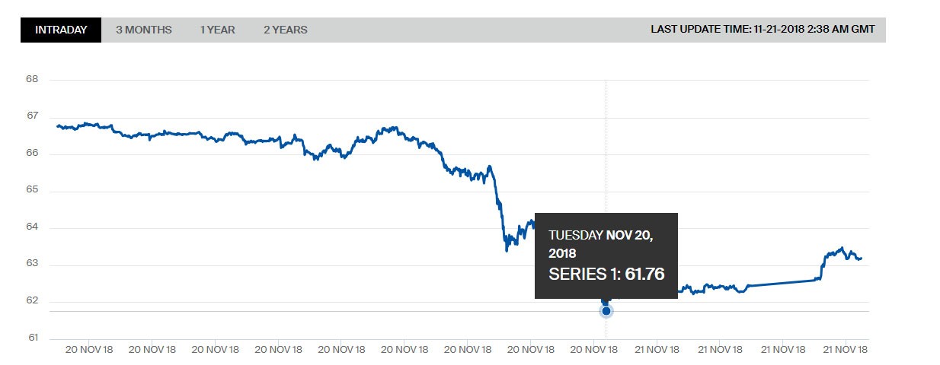Click the 63 y-axis label
The image size is (940, 365).
point(33,265)
